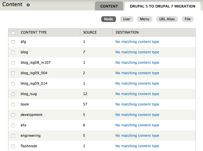Click the engineering content type name
Viewport: 203px width, 151px height.
[30, 136]
